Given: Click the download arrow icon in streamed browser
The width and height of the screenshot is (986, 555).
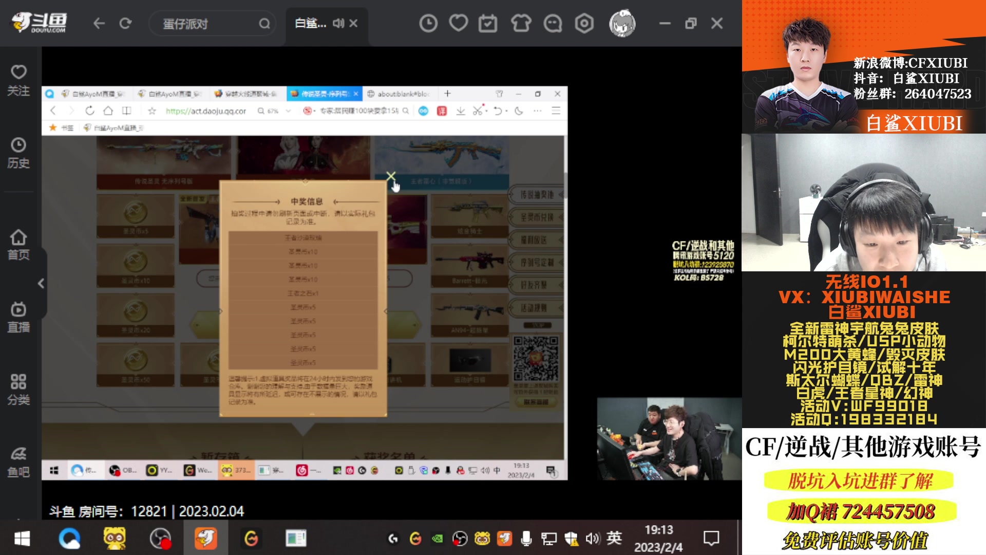Looking at the screenshot, I should (461, 110).
